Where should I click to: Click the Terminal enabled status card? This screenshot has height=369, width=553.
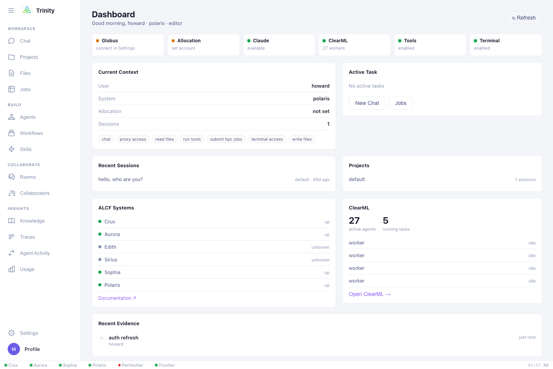(x=506, y=45)
